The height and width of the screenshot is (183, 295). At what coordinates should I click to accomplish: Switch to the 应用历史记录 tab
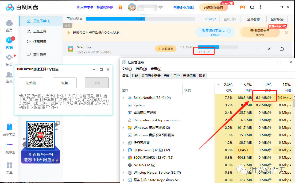(151, 76)
